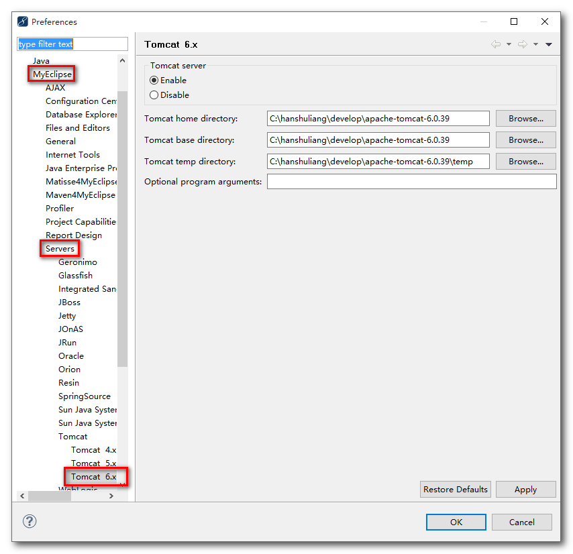The image size is (573, 554).
Task: Select Integrated Sandbox server entry
Action: click(87, 289)
